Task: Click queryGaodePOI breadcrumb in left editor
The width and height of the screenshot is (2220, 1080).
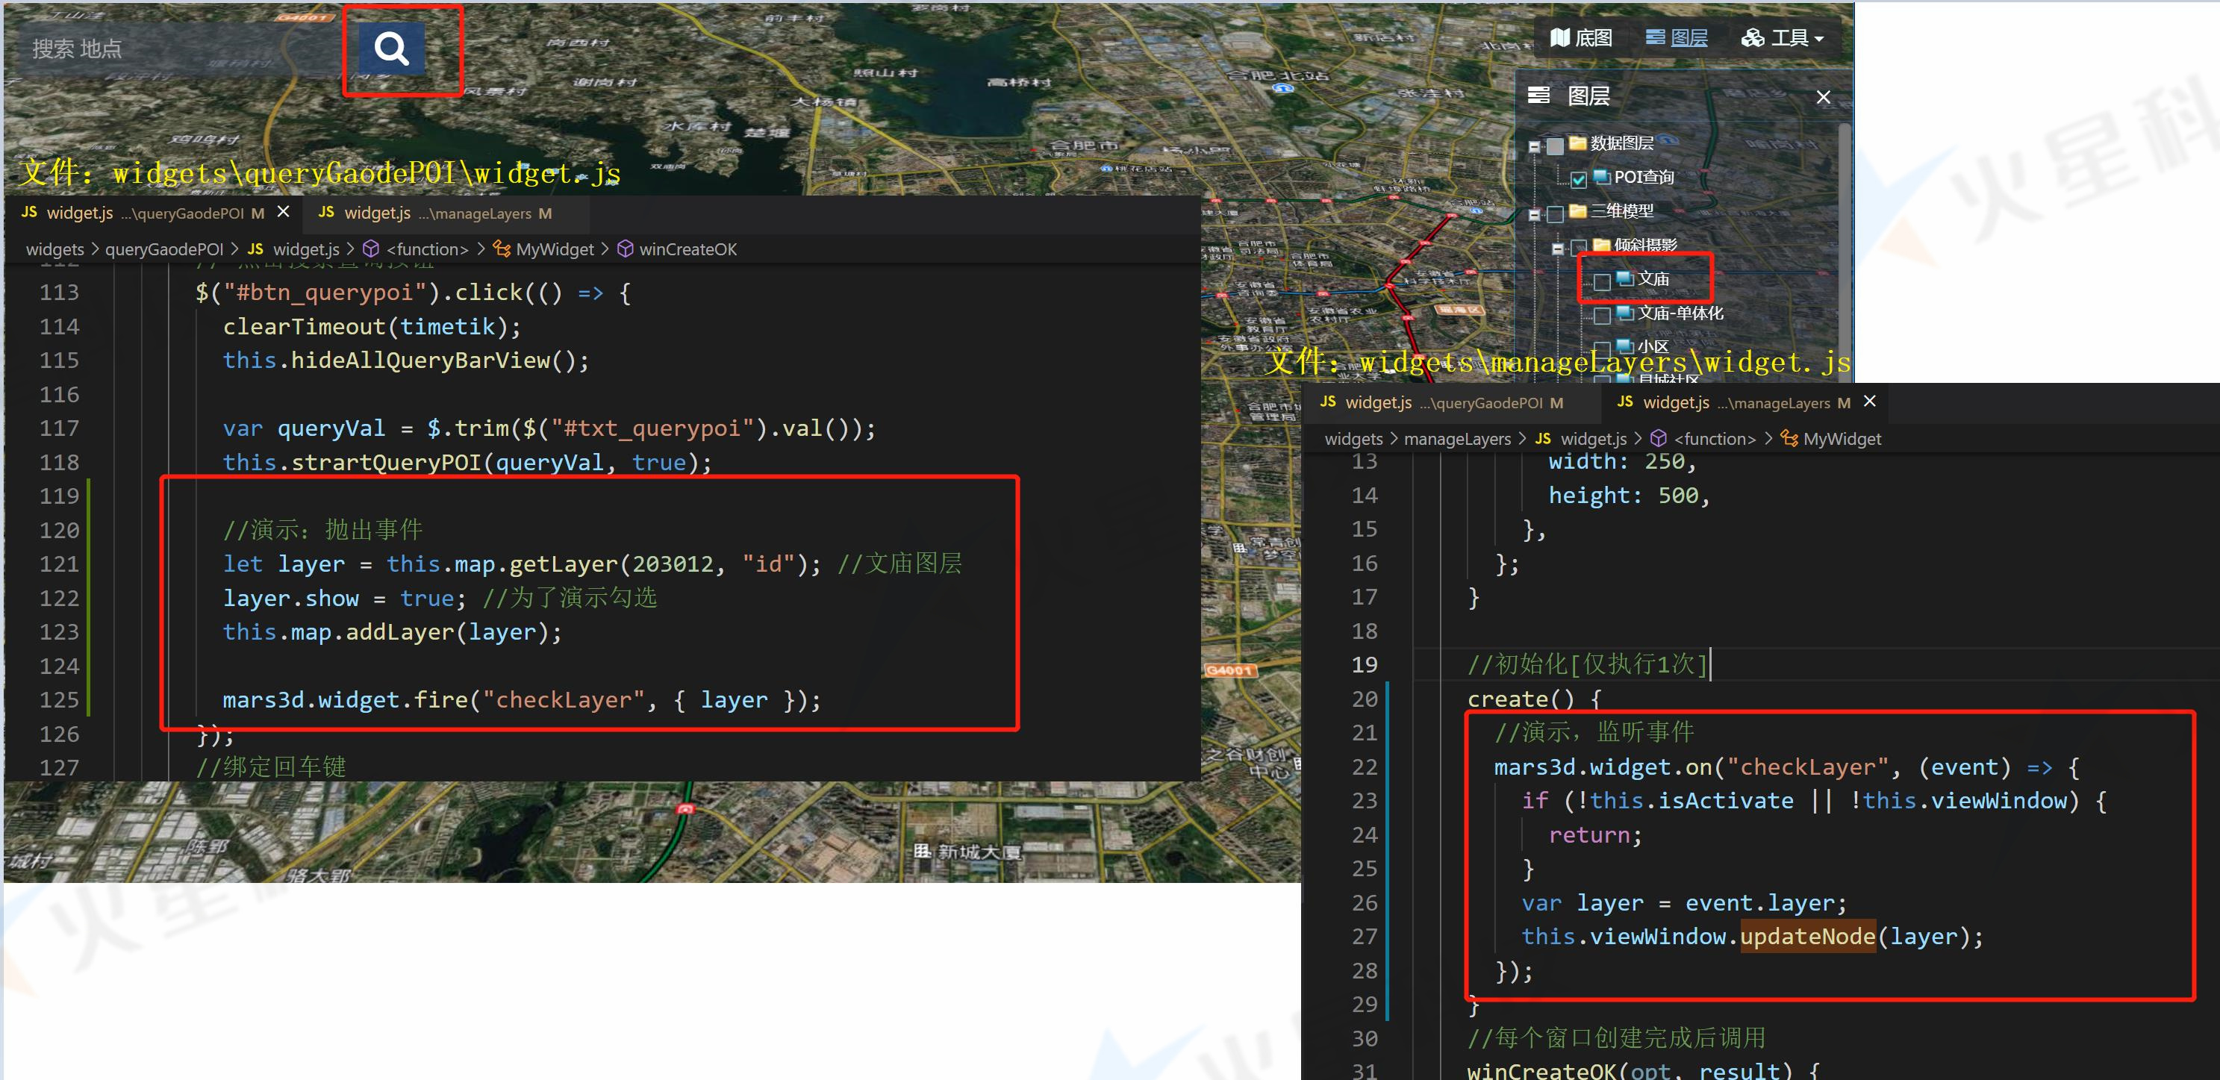Action: click(x=163, y=249)
